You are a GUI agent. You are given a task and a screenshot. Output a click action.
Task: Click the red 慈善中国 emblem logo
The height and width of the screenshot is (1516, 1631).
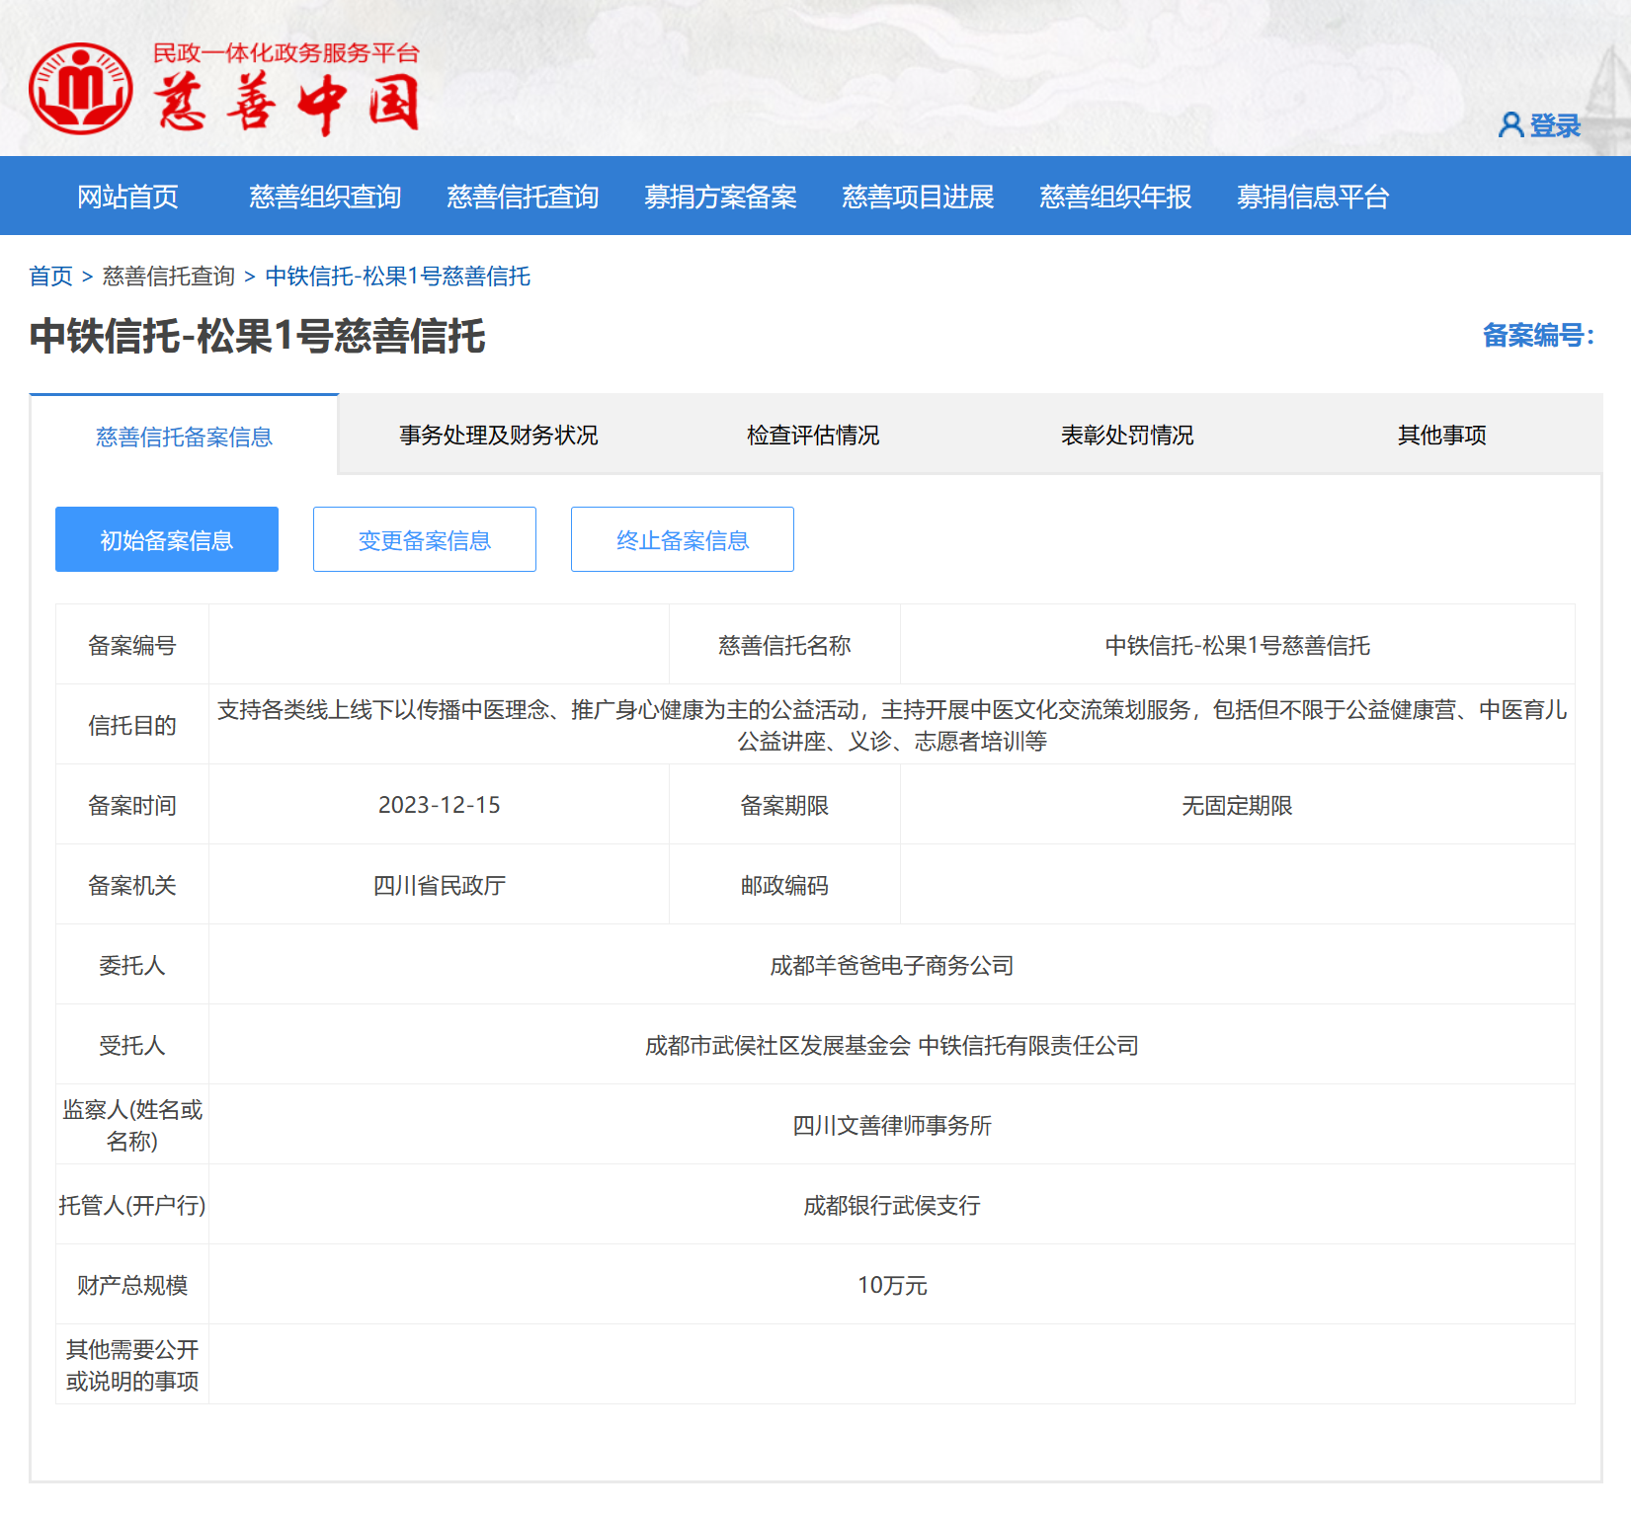(81, 88)
